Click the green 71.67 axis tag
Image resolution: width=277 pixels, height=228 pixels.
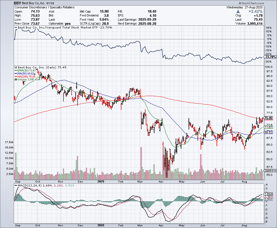tap(268, 127)
